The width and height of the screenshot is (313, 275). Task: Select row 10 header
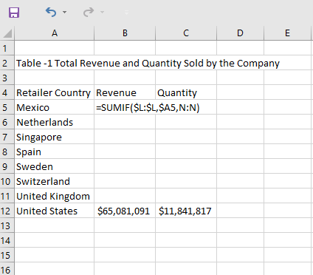tap(7, 181)
